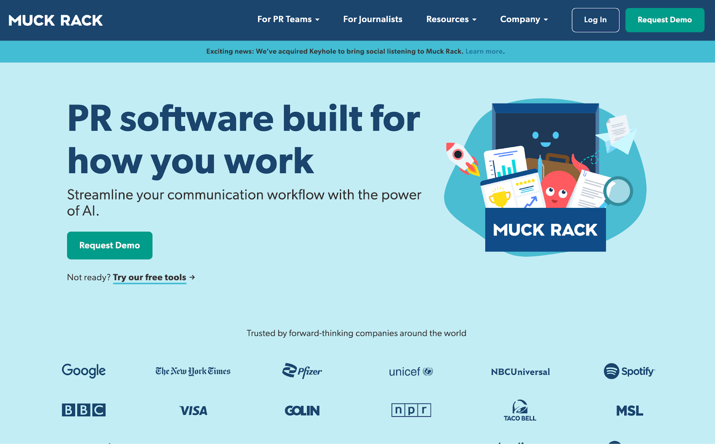715x444 pixels.
Task: Click the arrow after Try our free tools
Action: 192,277
